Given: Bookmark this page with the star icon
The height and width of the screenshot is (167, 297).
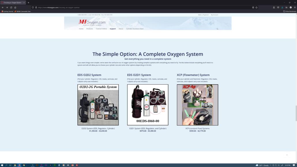Looking at the screenshot, I should 256,7.
